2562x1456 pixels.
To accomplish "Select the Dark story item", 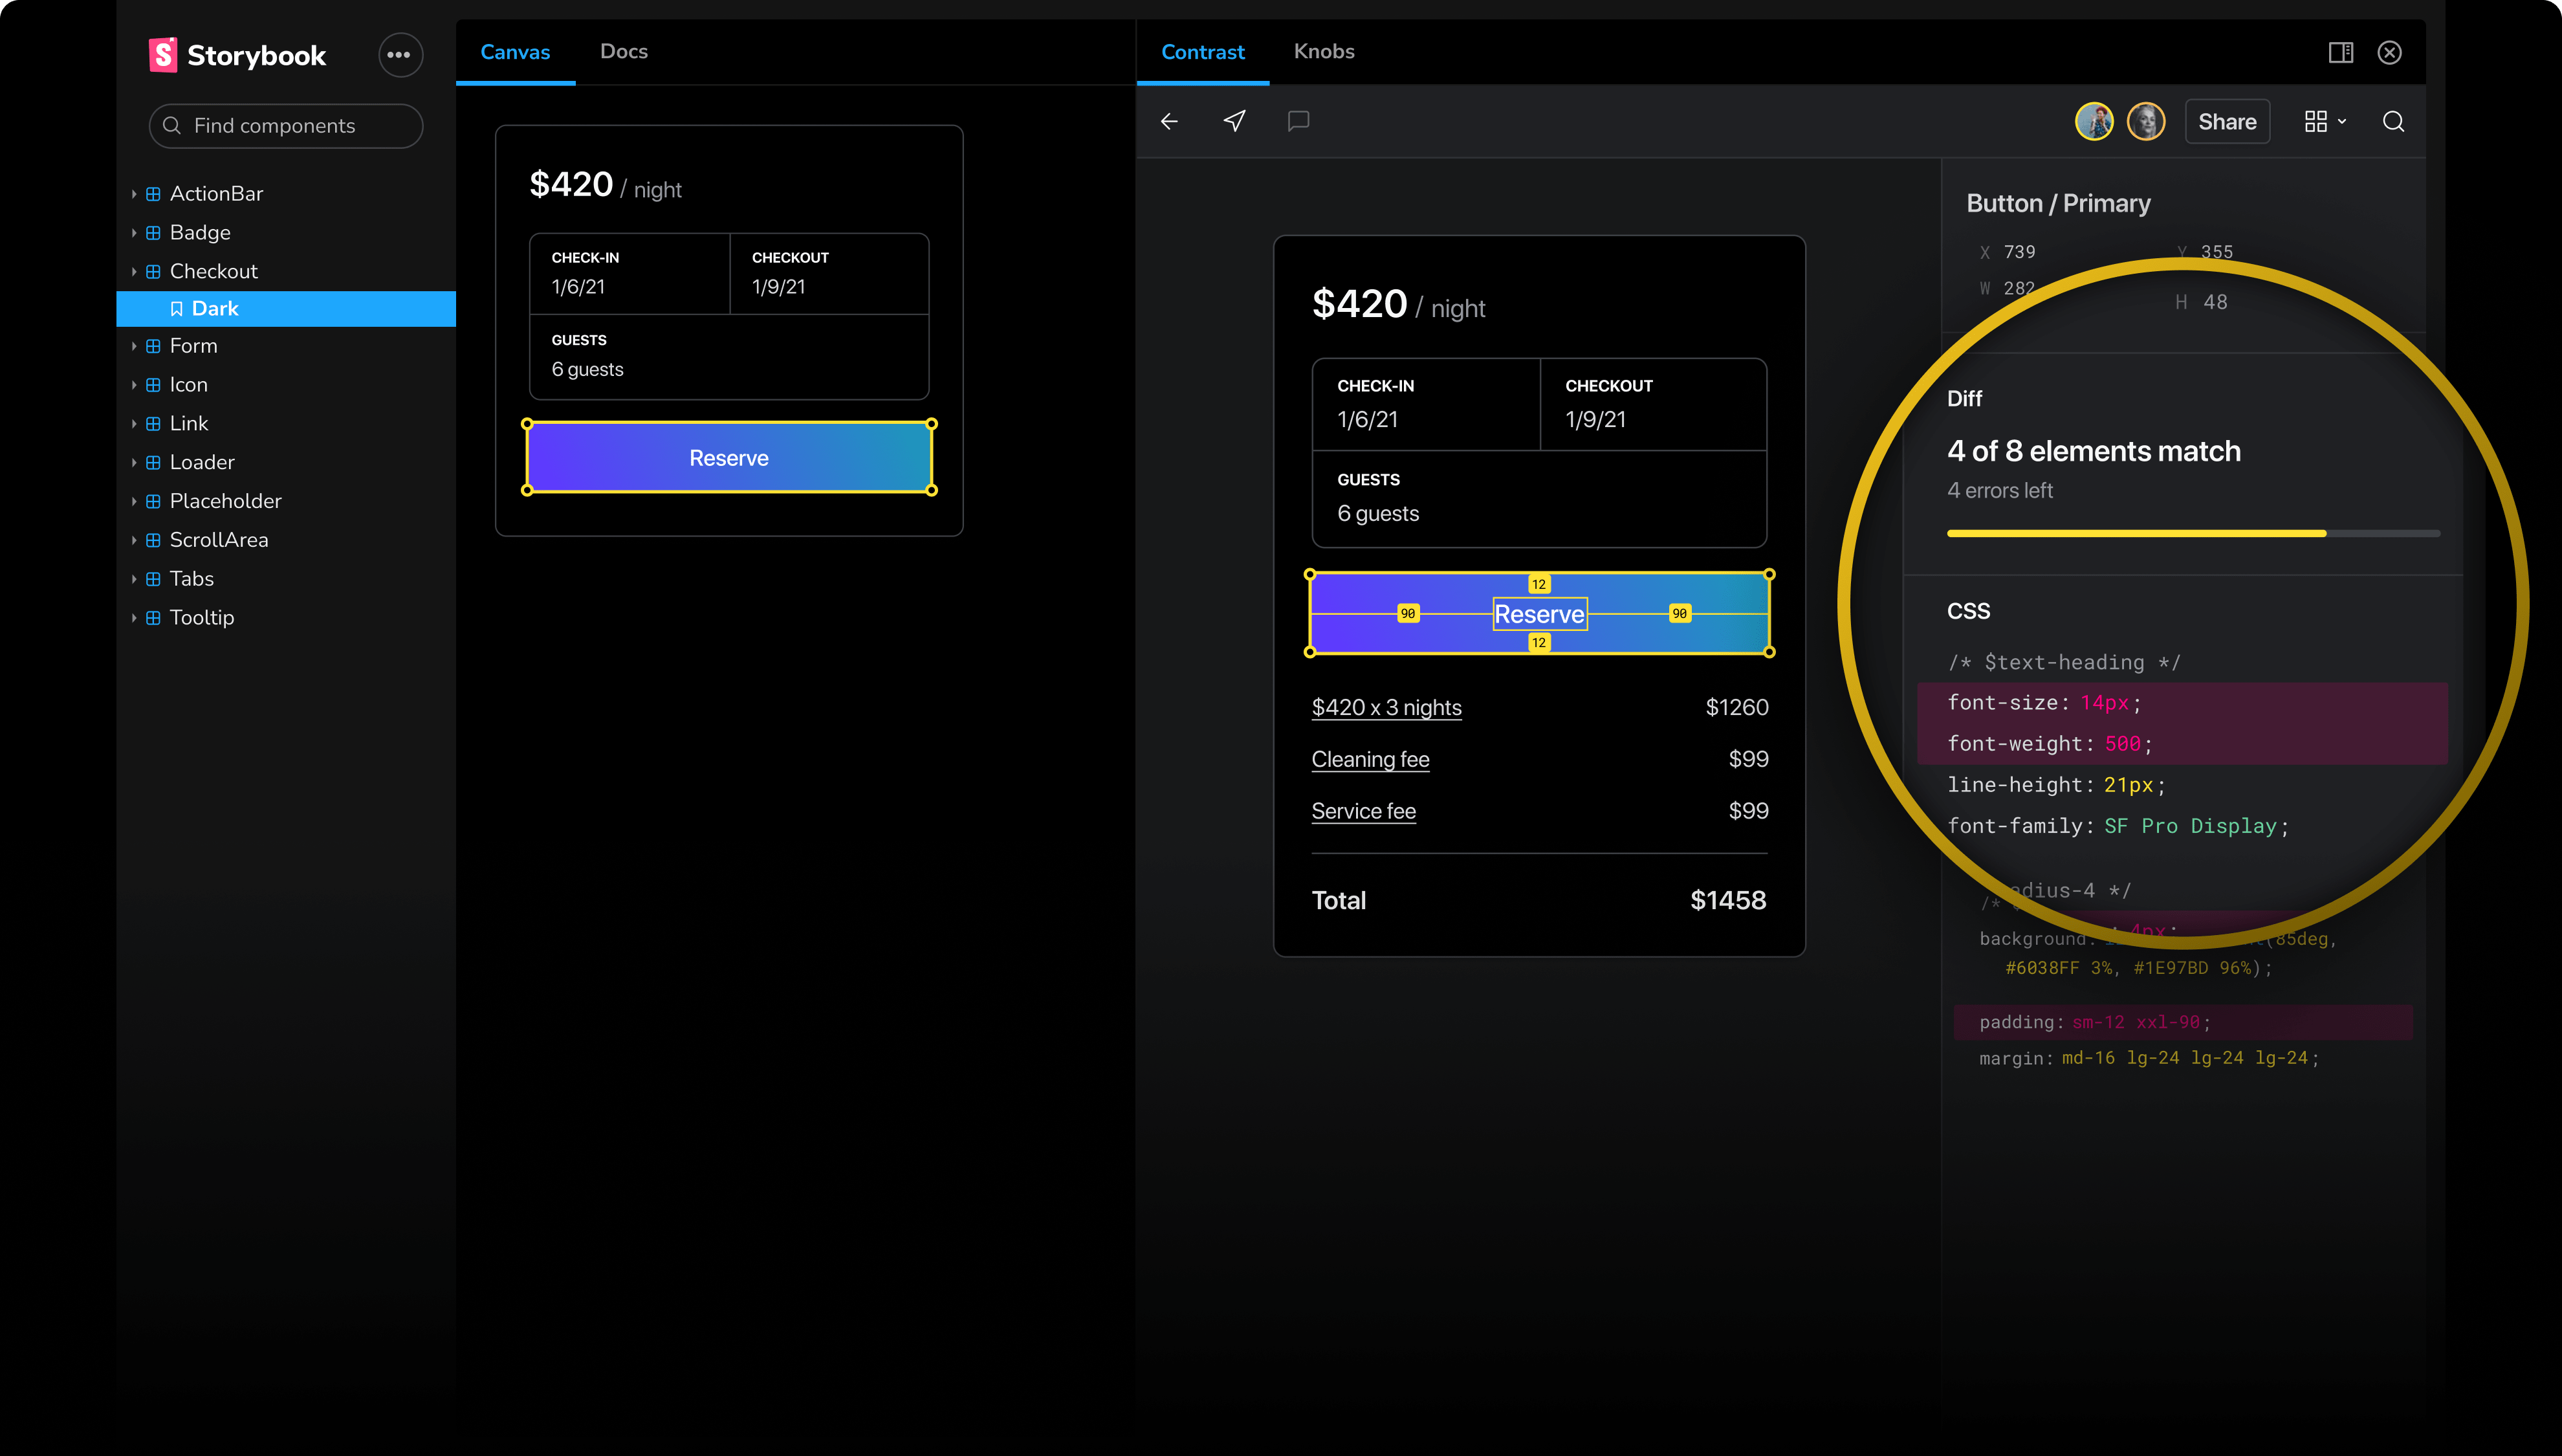I will [215, 308].
